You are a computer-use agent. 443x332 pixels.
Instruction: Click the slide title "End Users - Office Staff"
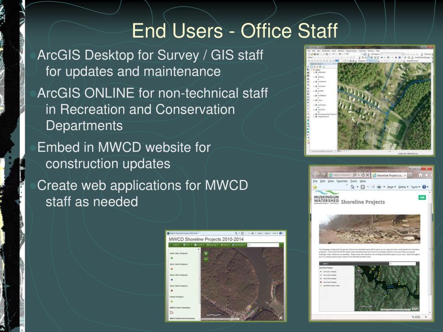pos(235,31)
